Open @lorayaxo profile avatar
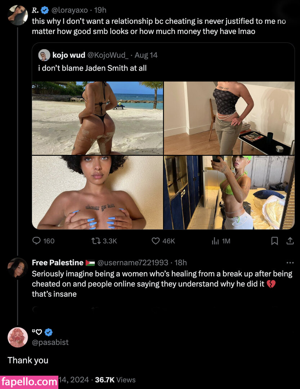The height and width of the screenshot is (389, 300). coord(18,15)
